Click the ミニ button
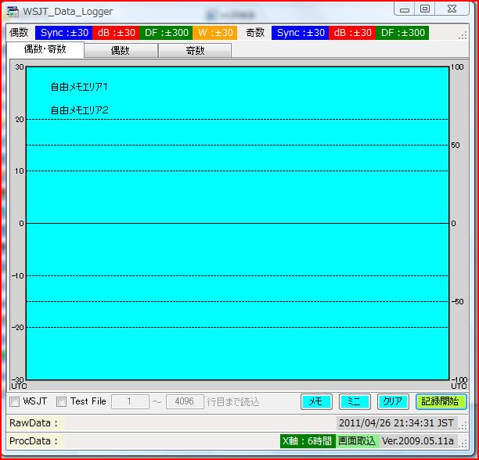 354,401
